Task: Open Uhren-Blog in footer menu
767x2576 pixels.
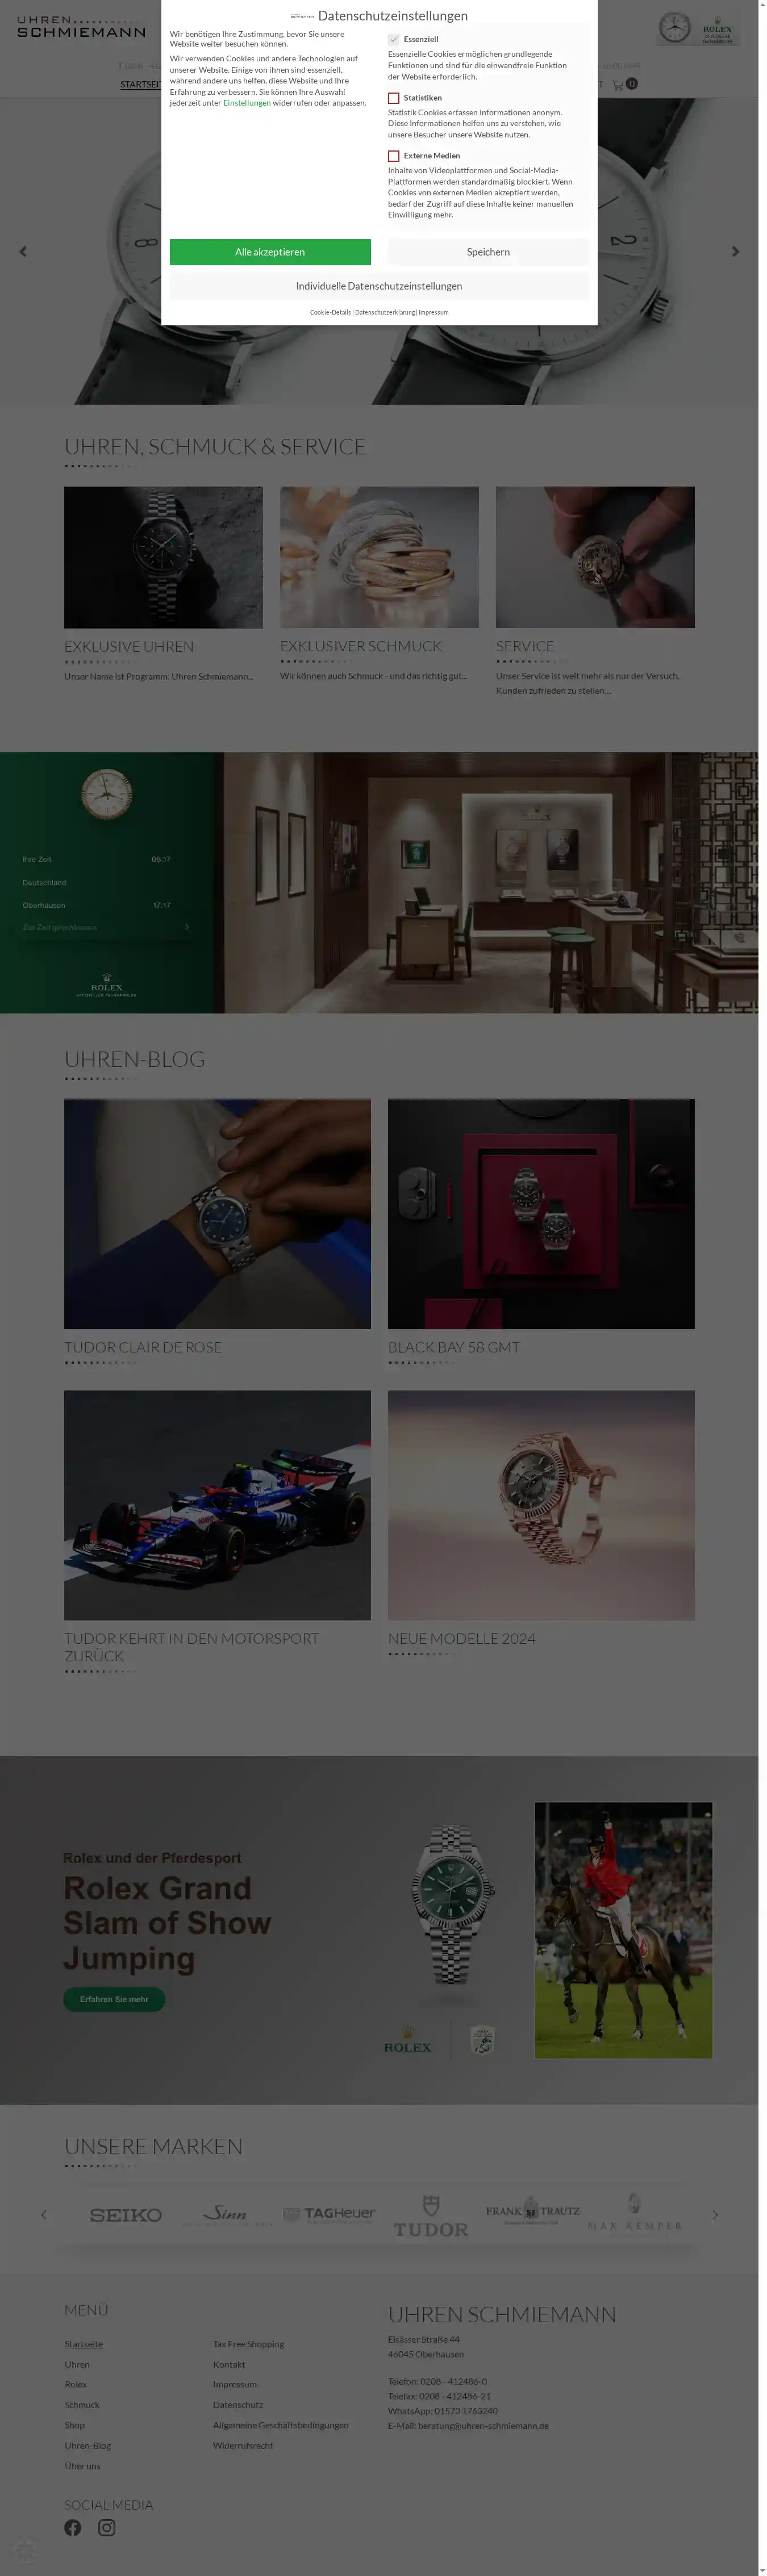Action: point(88,2445)
